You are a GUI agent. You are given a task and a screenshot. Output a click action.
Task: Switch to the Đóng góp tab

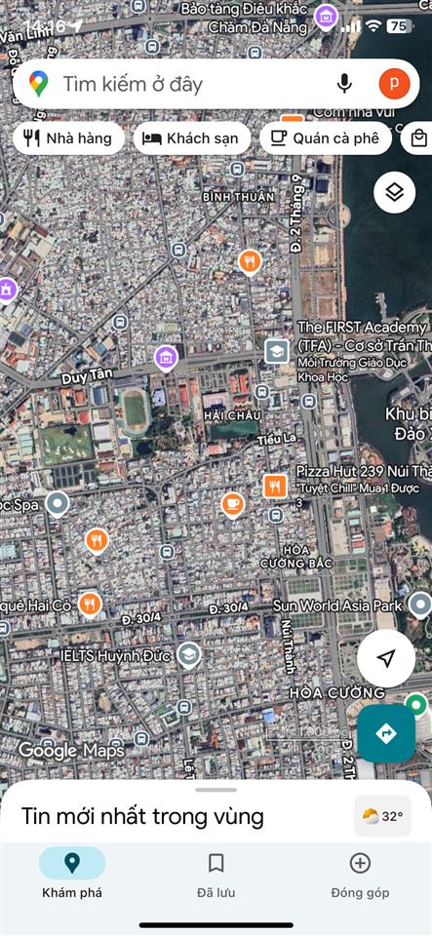360,876
